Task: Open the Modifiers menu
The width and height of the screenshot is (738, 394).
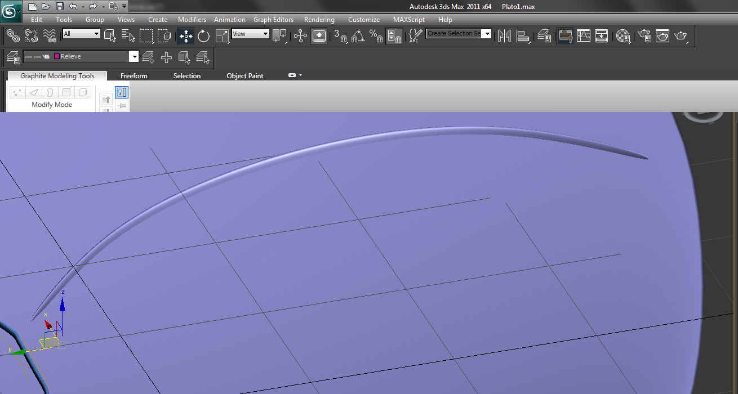Action: point(192,20)
